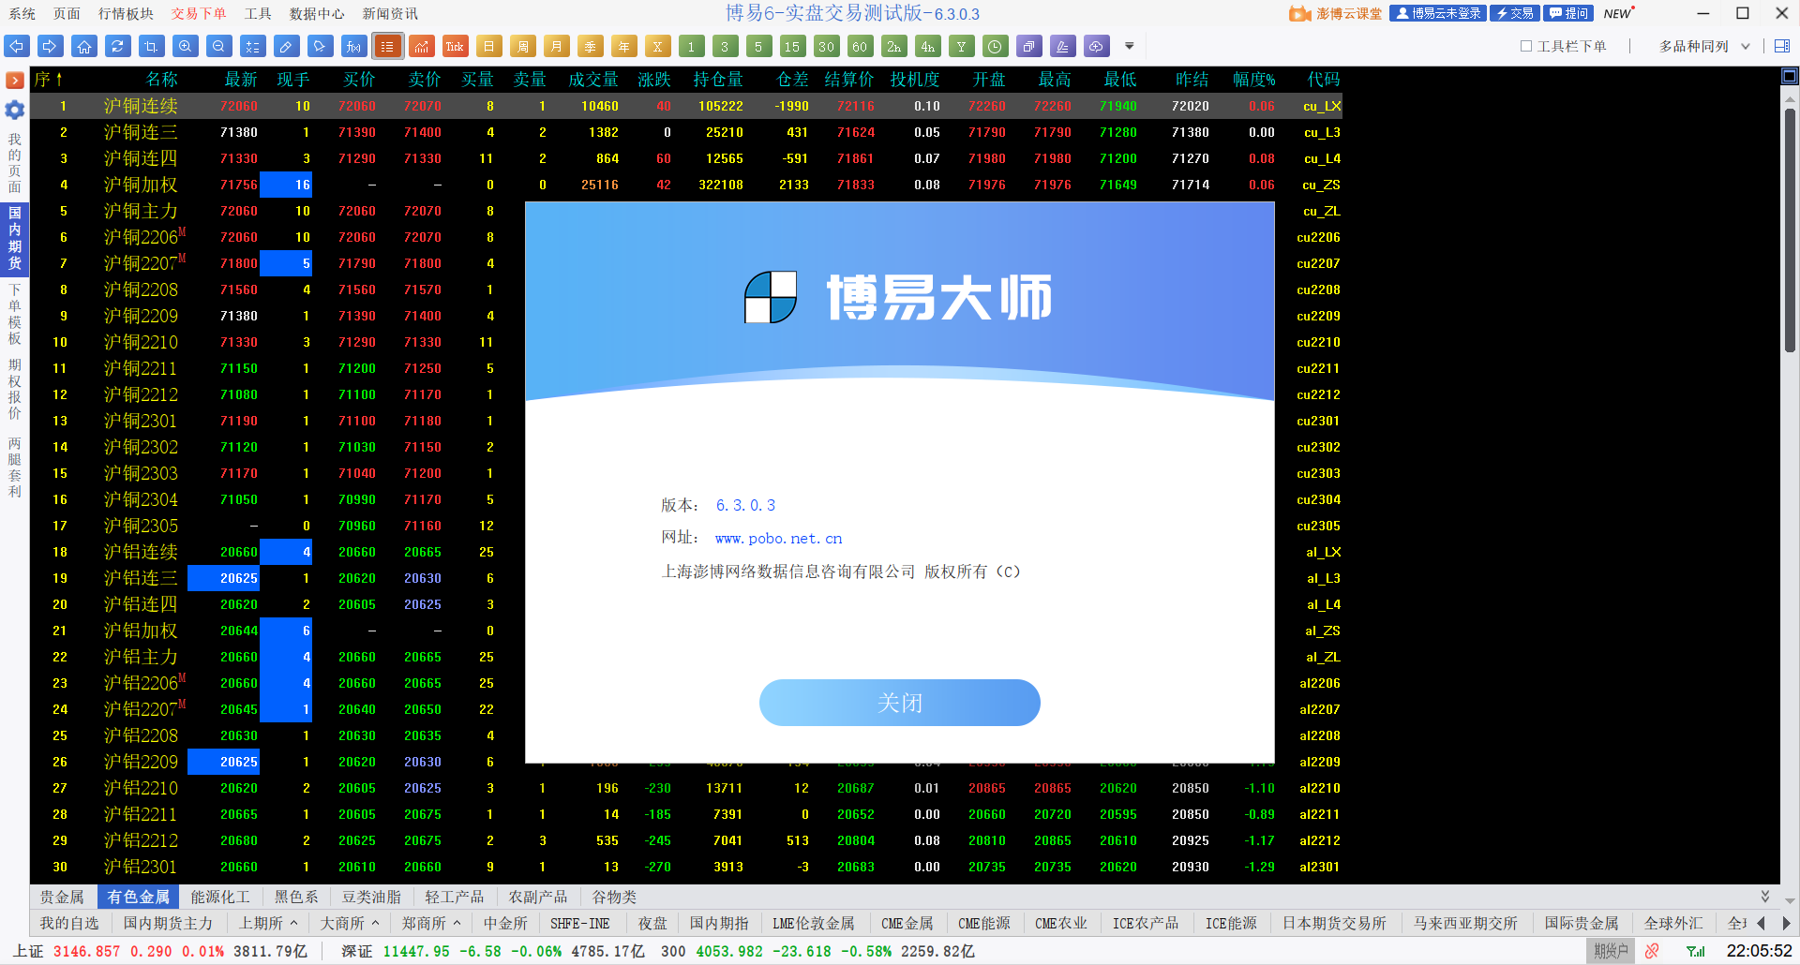Select the zoom-in magnifier toolbar icon
Screen dimensions: 1800x965
click(x=186, y=45)
